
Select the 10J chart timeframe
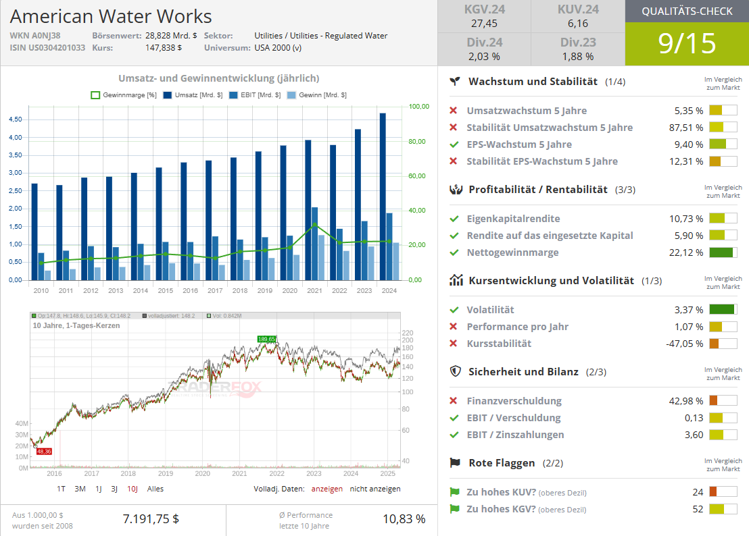coord(132,489)
